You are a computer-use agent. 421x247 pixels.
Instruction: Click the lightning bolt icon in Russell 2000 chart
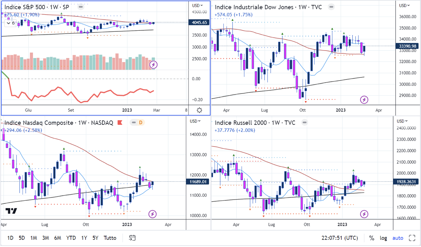364,214
